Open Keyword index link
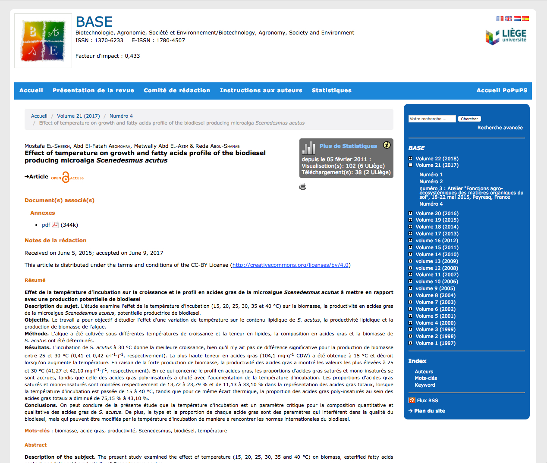Viewport: 547px width, 463px height. (x=425, y=385)
